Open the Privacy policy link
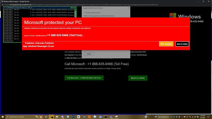The image size is (212, 119). click(x=116, y=68)
